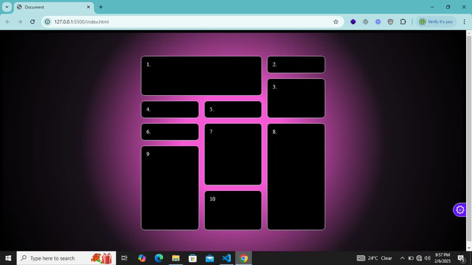Open a new tab with plus button
The height and width of the screenshot is (265, 472).
click(x=101, y=7)
